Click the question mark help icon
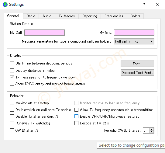 click(x=144, y=5)
